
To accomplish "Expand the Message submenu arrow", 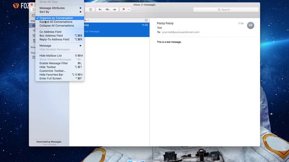I will tap(80, 45).
